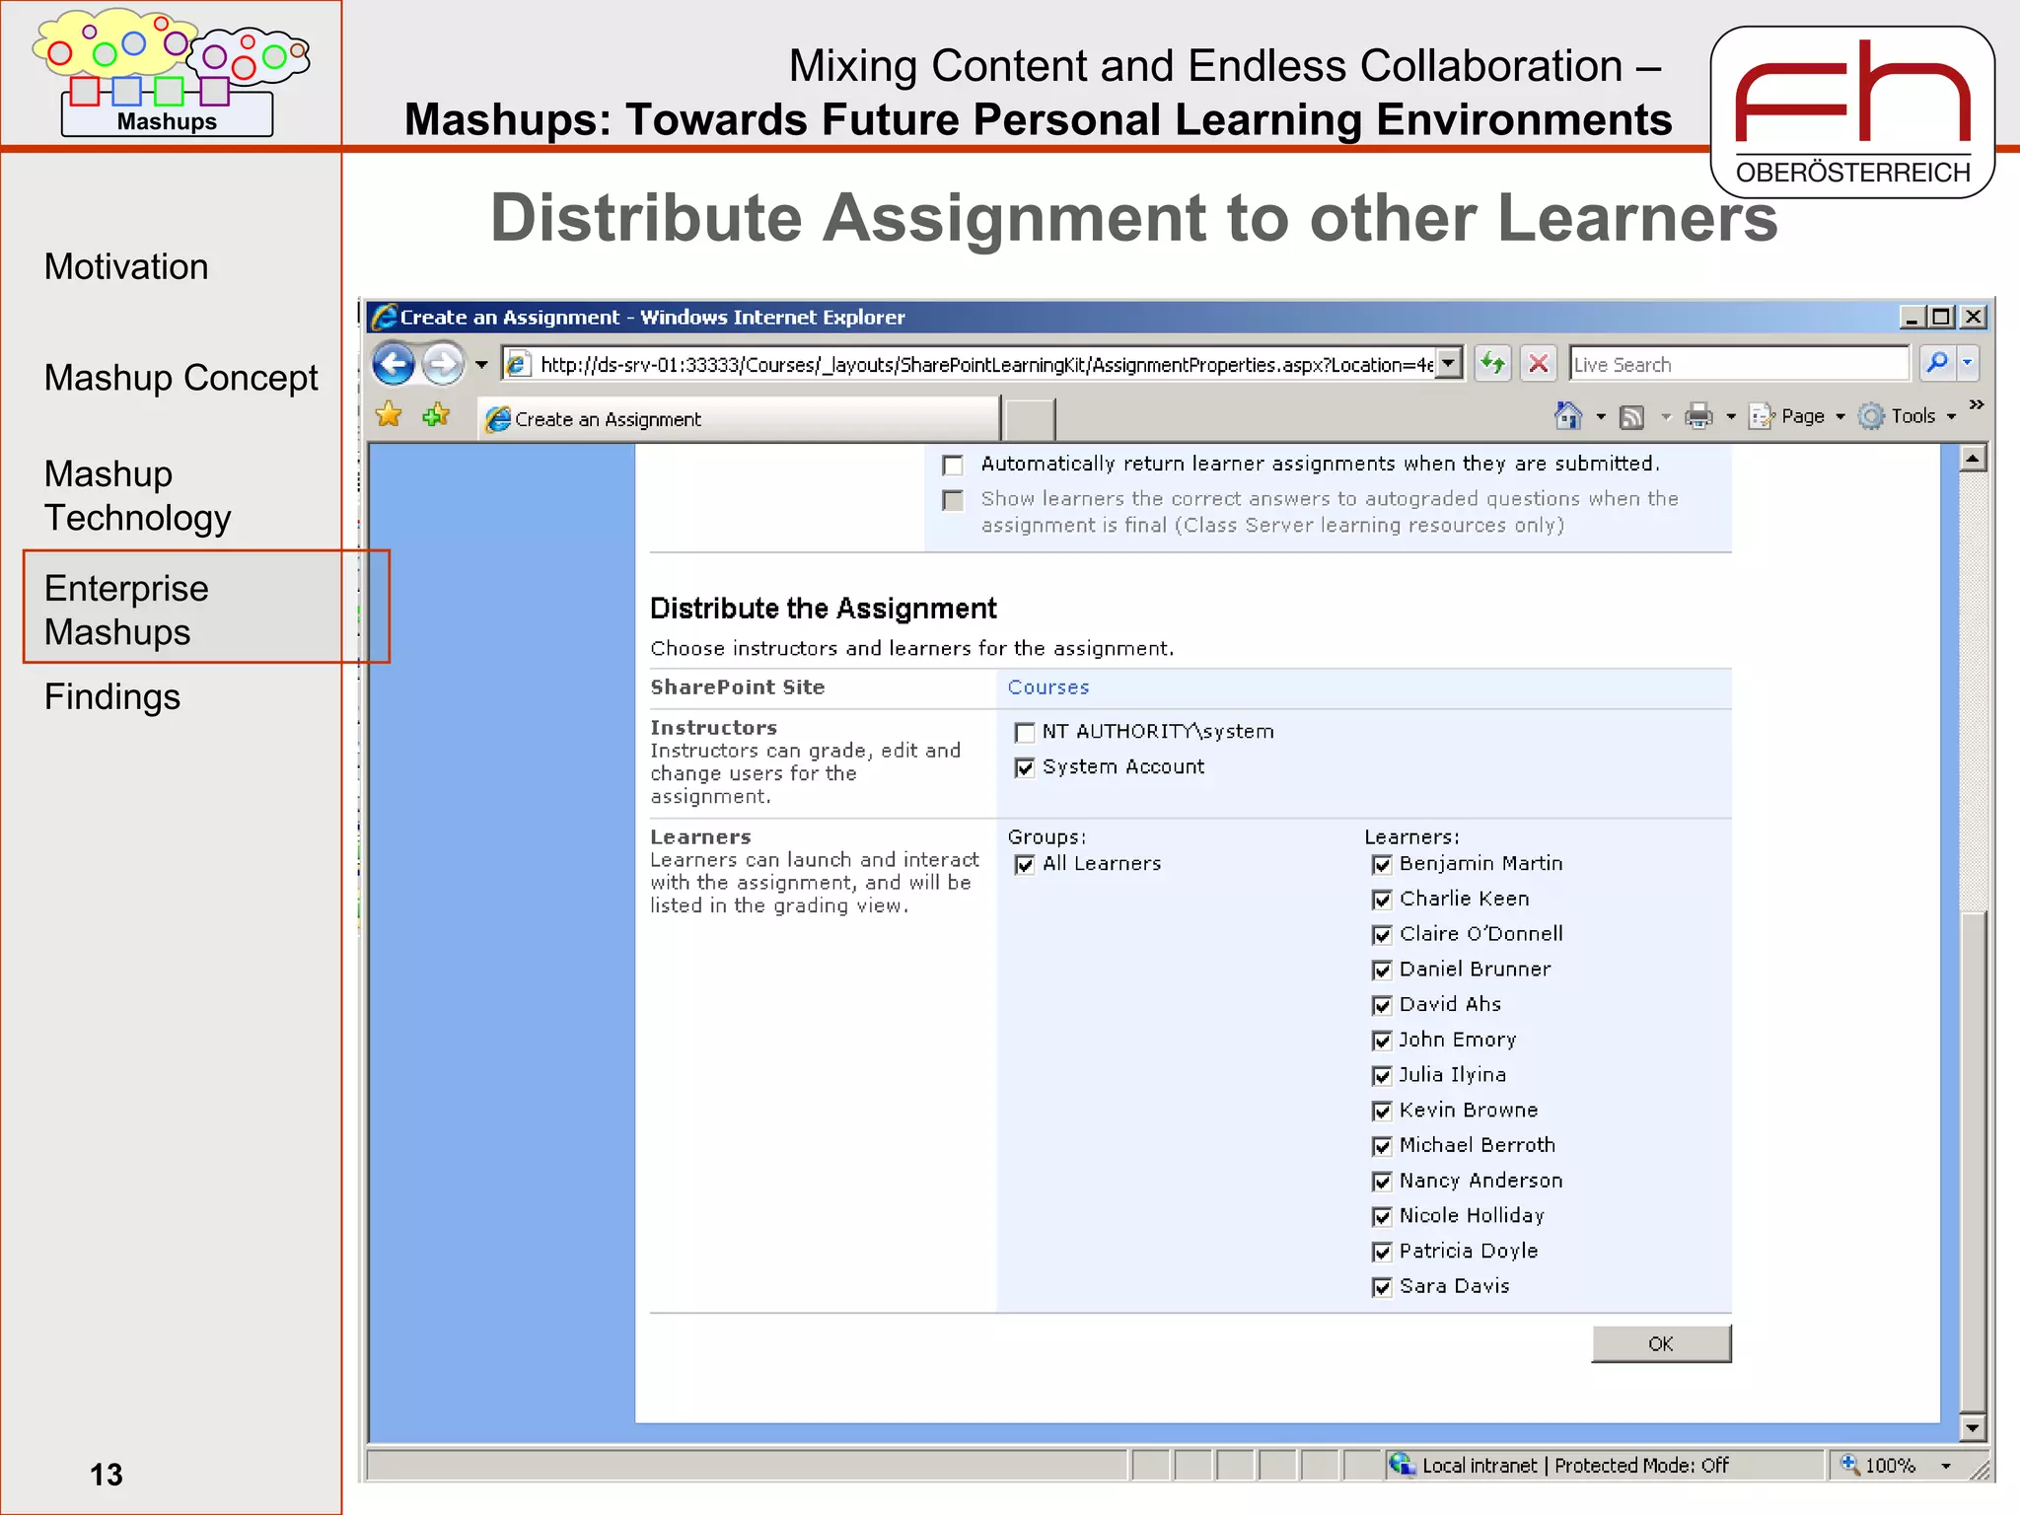Expand the Print options dropdown arrow
2020x1515 pixels.
[1730, 417]
